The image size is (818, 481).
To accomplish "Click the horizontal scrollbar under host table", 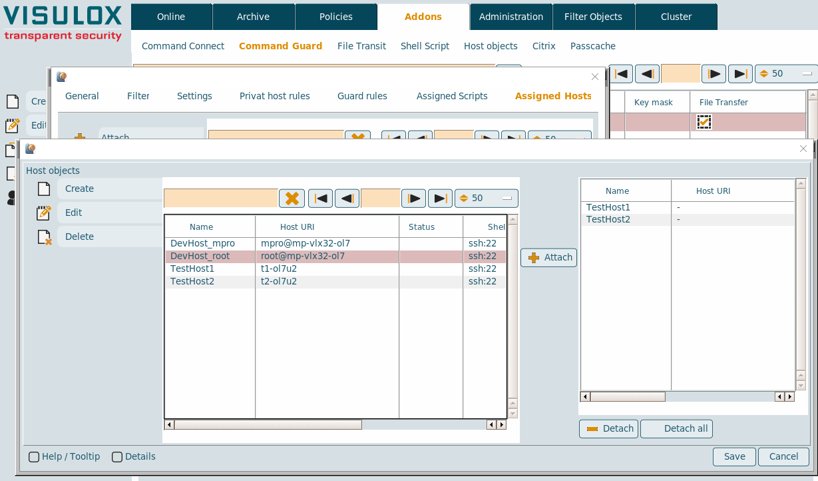I will 268,425.
